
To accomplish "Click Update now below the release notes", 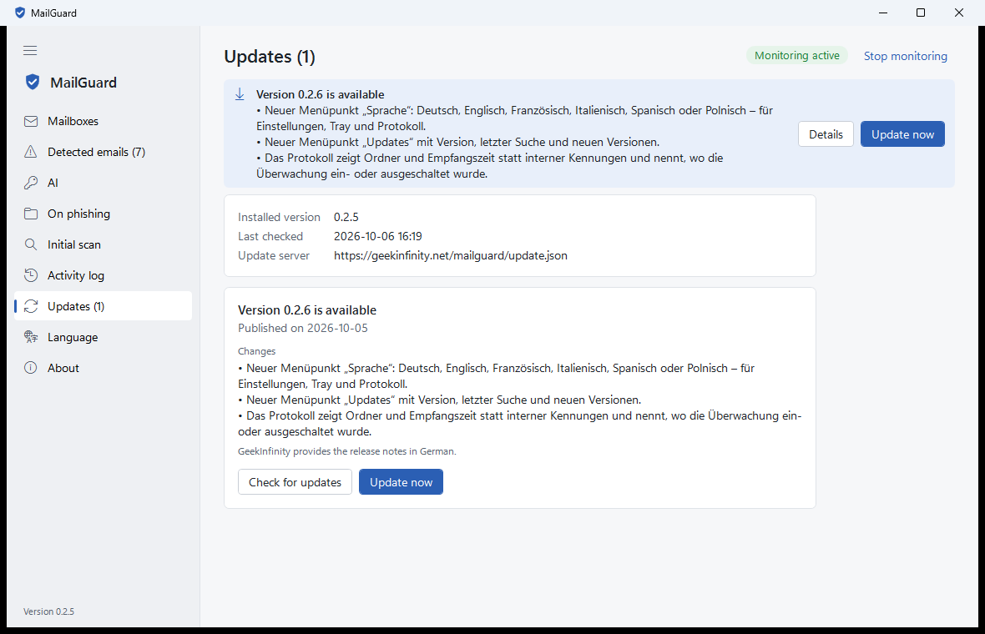I will (401, 482).
